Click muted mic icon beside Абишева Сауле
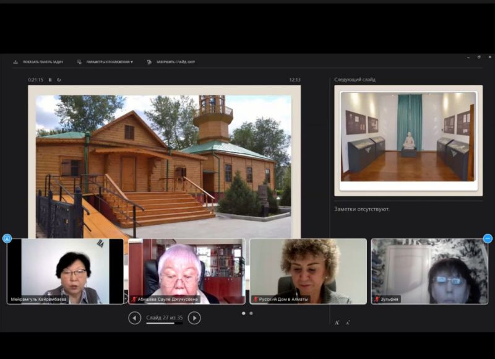 [134, 299]
